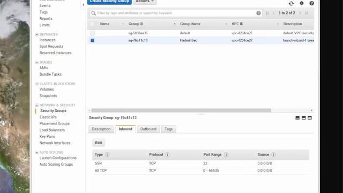
Task: Open Snapshots in sidebar
Action: coord(48,96)
